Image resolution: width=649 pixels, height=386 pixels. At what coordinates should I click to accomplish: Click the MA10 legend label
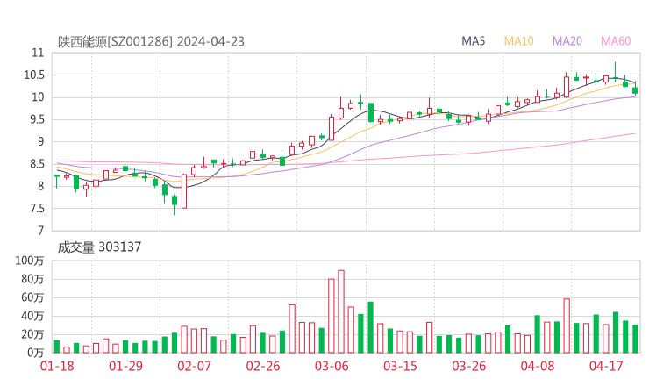pos(518,41)
